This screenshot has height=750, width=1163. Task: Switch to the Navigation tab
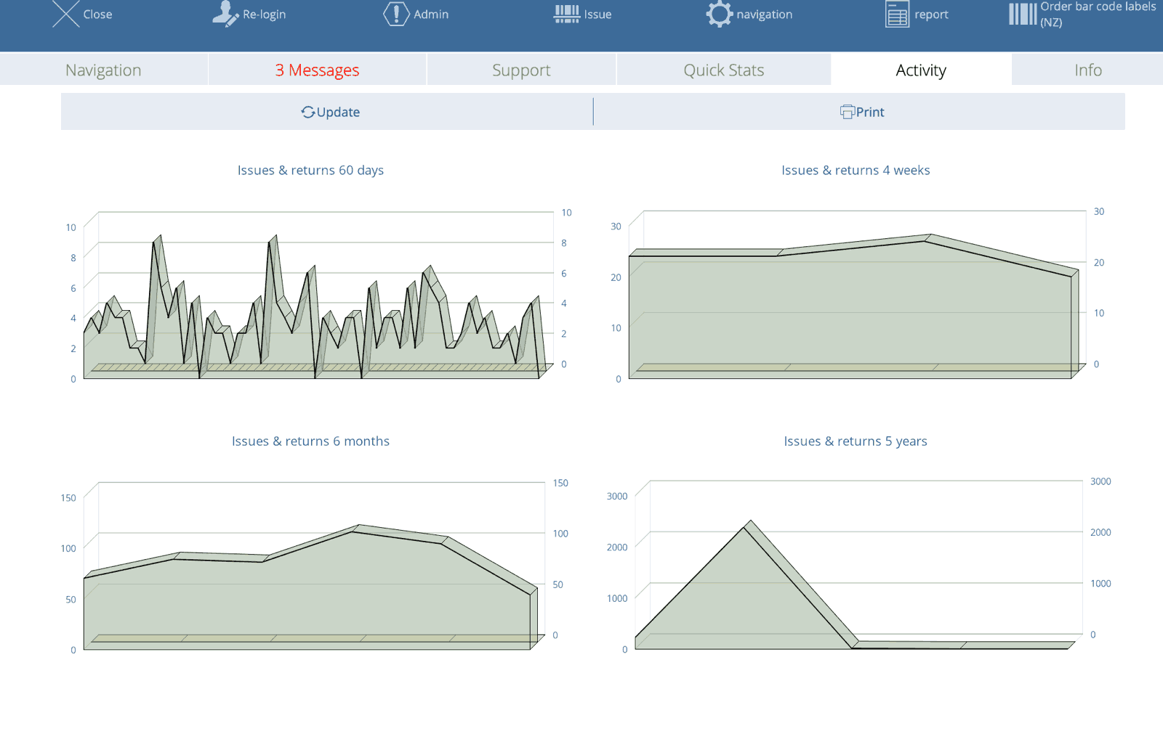point(103,70)
